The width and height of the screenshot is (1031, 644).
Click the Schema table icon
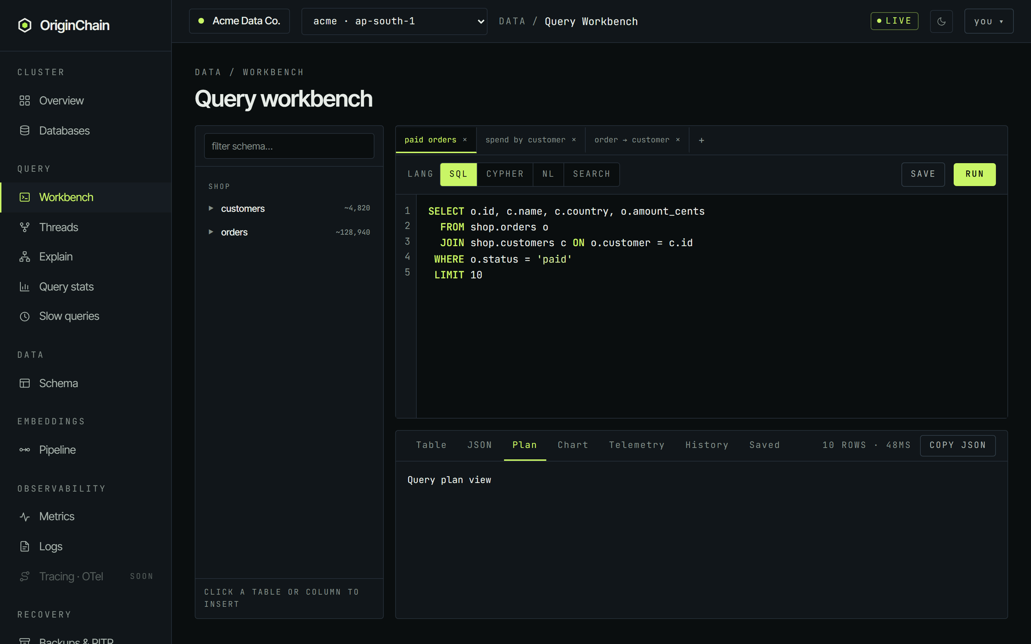[x=25, y=383]
